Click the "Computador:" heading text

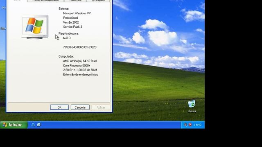(x=66, y=56)
